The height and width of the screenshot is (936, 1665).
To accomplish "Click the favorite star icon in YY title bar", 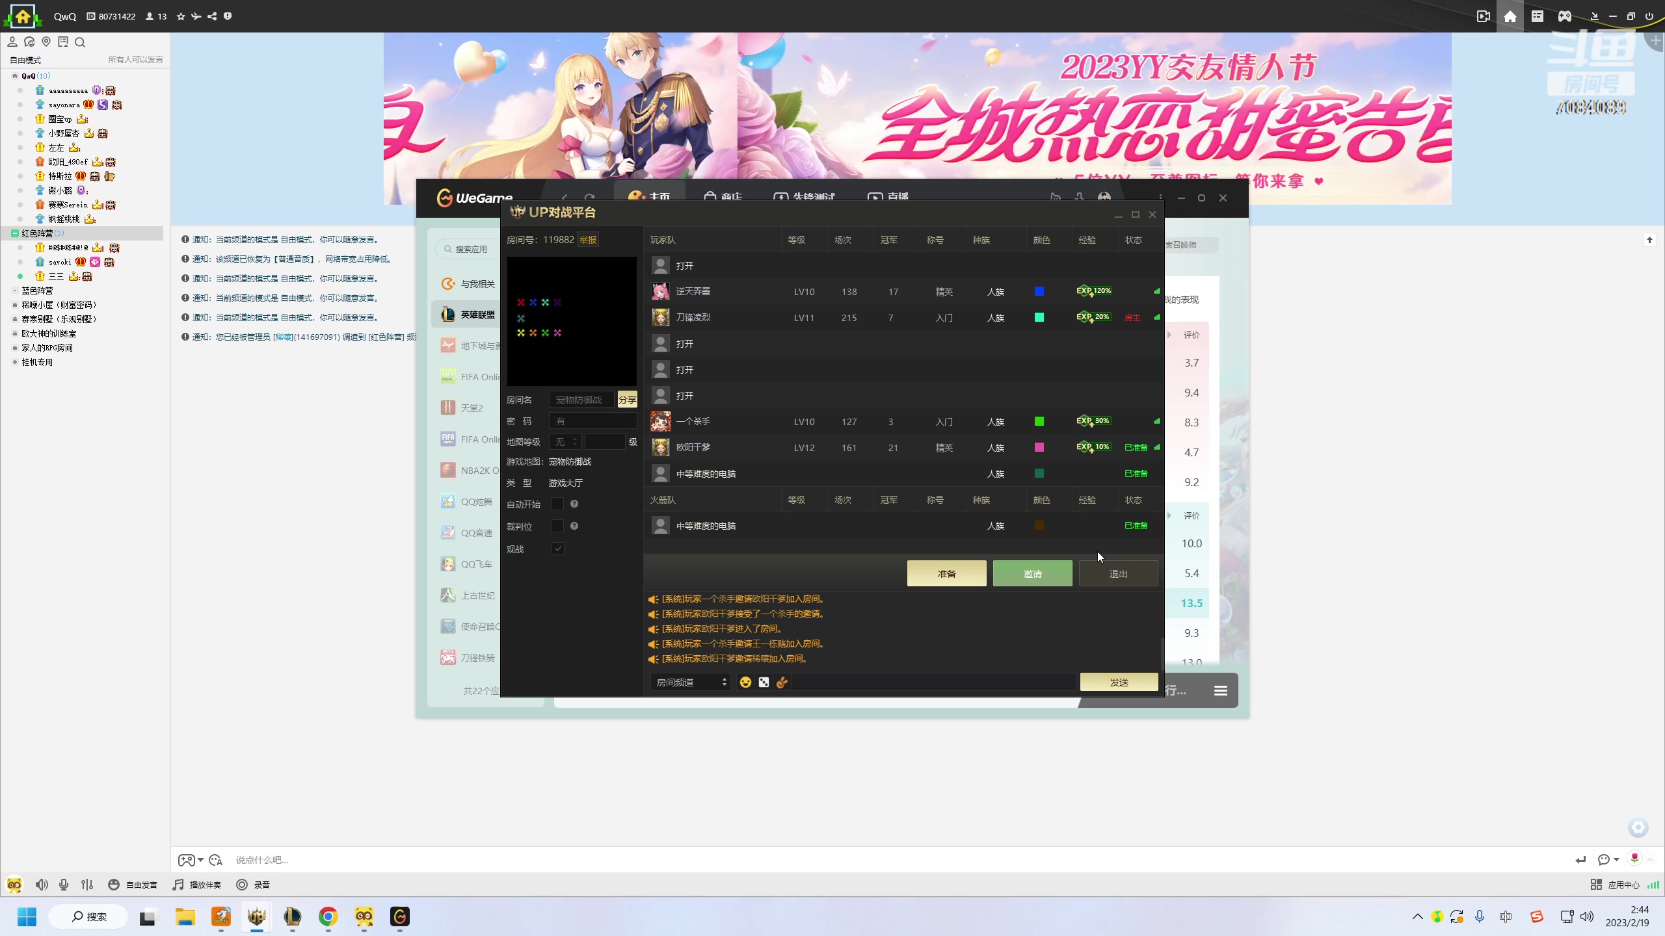I will coord(181,16).
